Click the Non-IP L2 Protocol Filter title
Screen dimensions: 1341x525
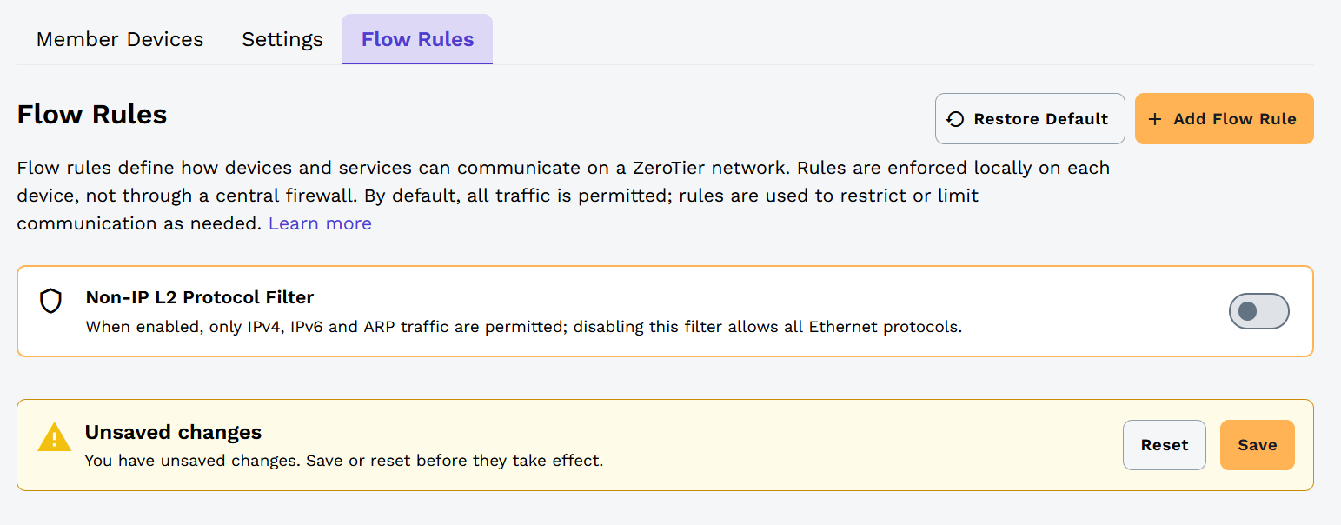(199, 296)
